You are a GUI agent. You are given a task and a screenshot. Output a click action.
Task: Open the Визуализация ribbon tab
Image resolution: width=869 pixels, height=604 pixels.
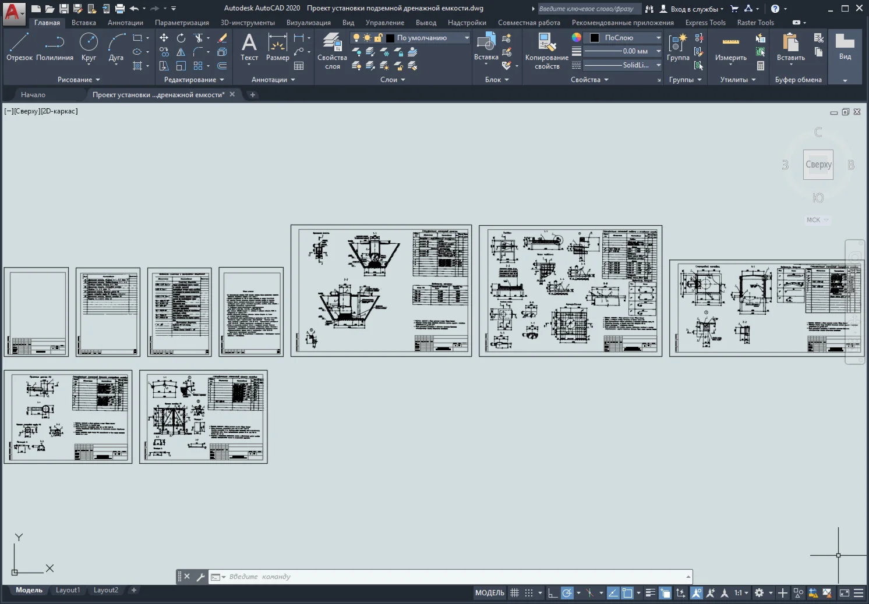309,23
